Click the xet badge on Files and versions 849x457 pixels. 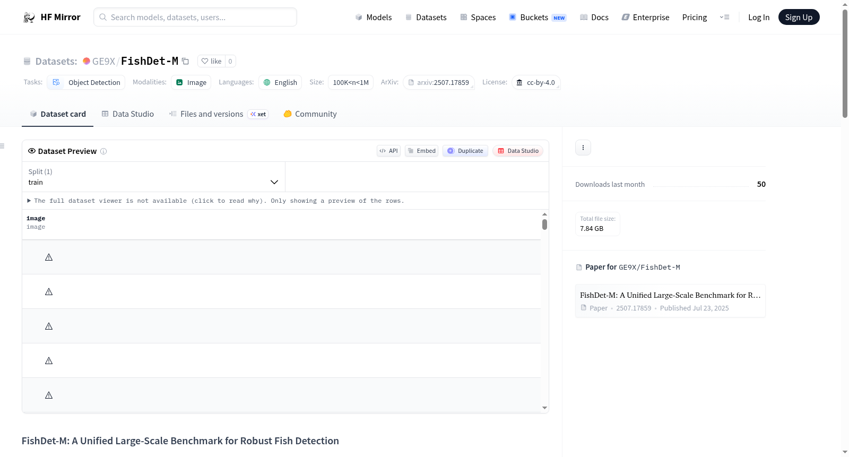[258, 114]
